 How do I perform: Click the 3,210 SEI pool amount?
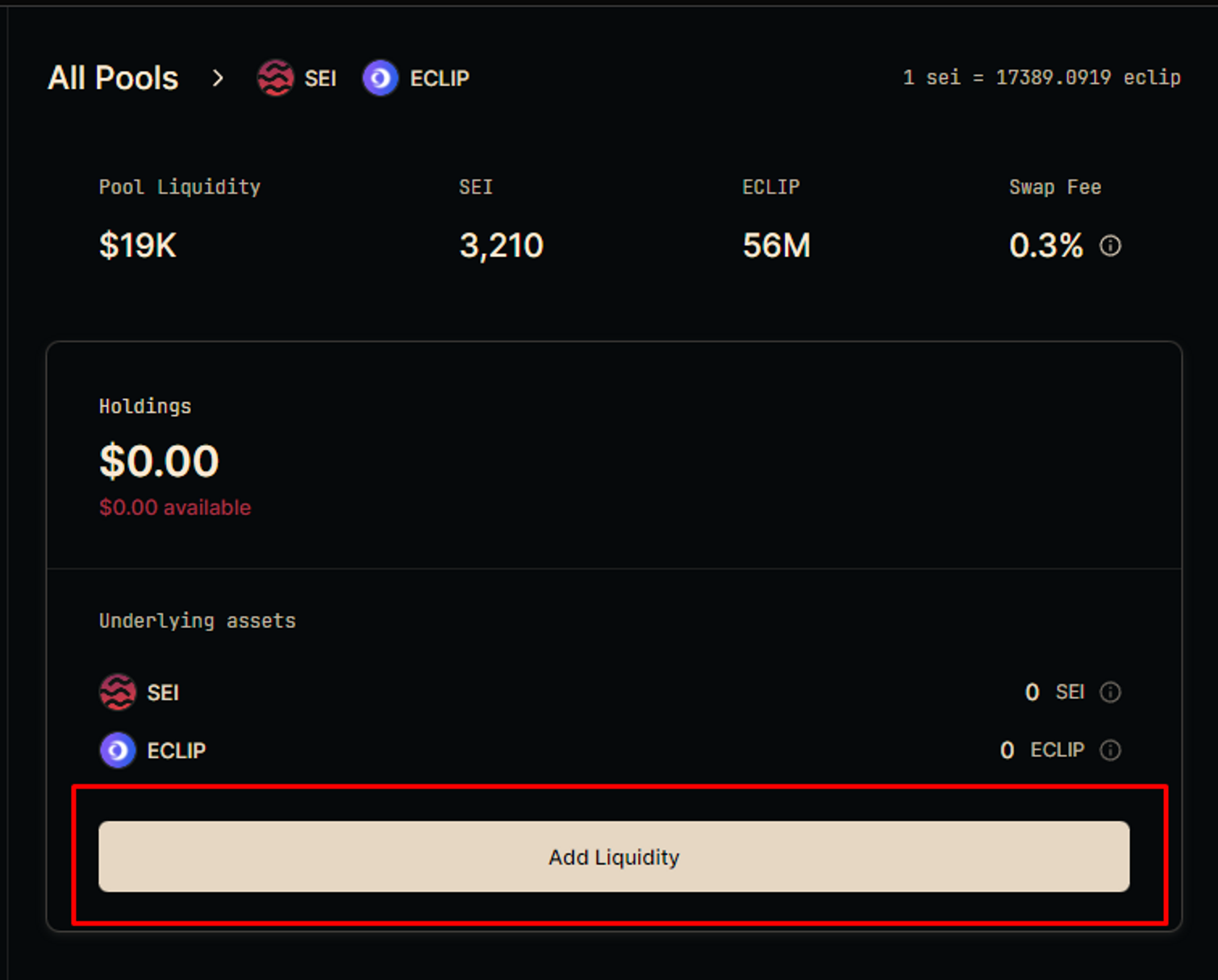[x=501, y=245]
